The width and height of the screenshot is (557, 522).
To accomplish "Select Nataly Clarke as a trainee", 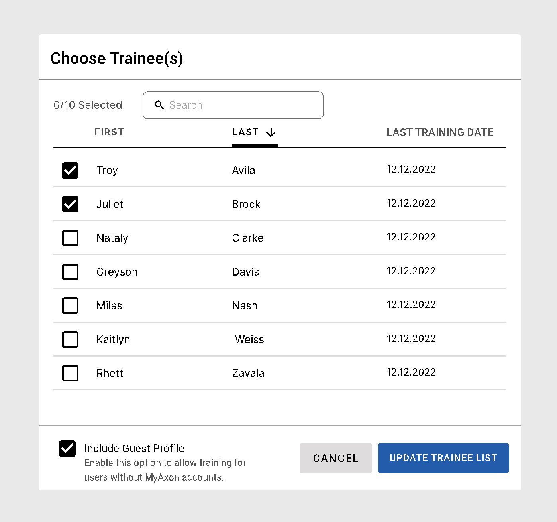I will [x=70, y=238].
